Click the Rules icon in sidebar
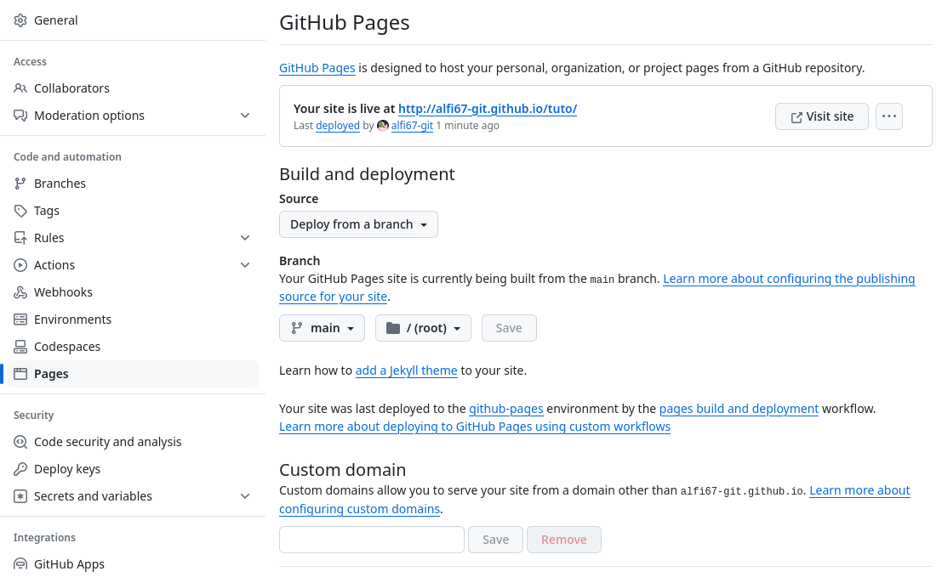This screenshot has width=942, height=577. (x=20, y=238)
